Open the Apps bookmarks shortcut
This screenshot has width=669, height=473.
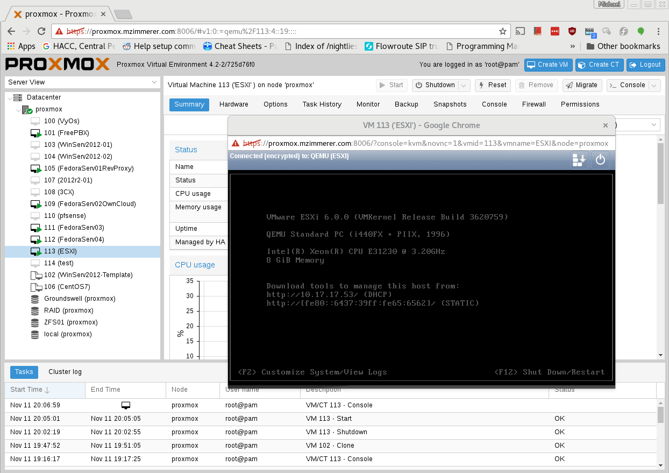tap(21, 46)
